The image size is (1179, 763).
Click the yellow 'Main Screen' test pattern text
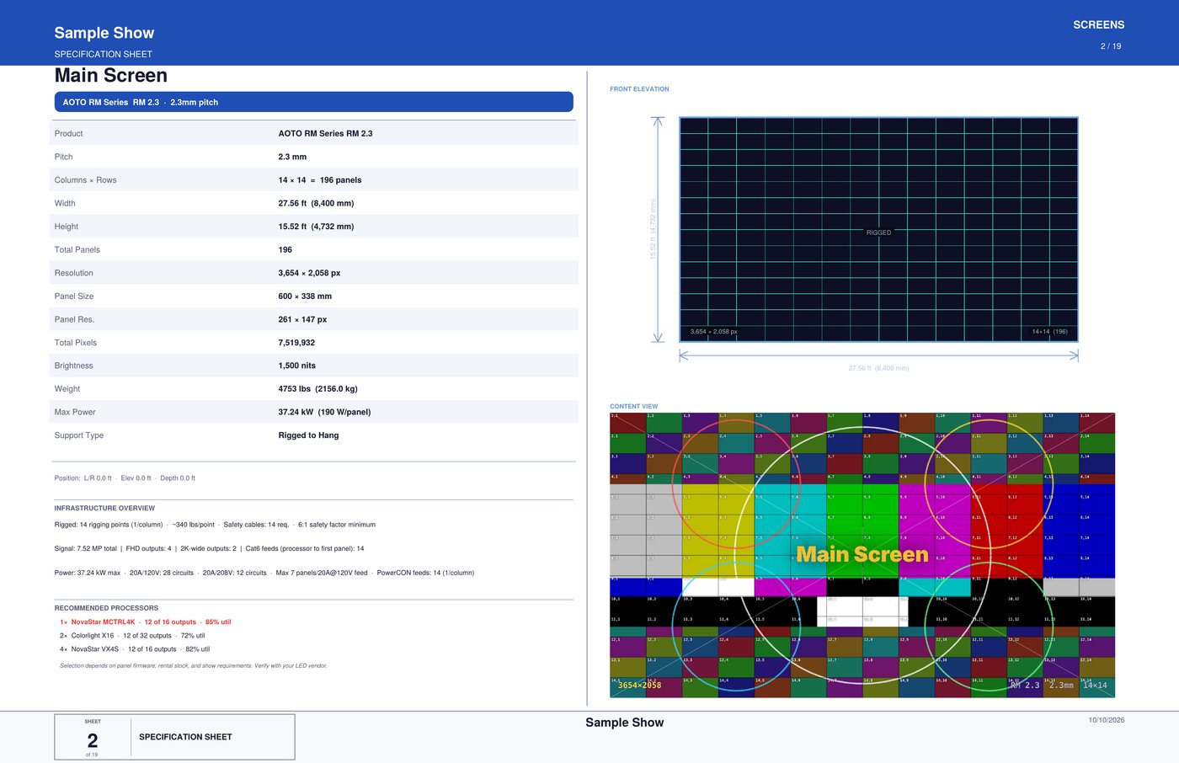point(862,554)
